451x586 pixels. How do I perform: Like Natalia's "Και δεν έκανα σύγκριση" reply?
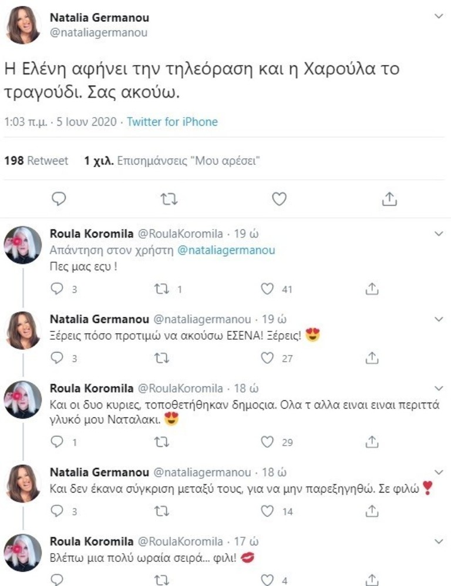[x=268, y=511]
